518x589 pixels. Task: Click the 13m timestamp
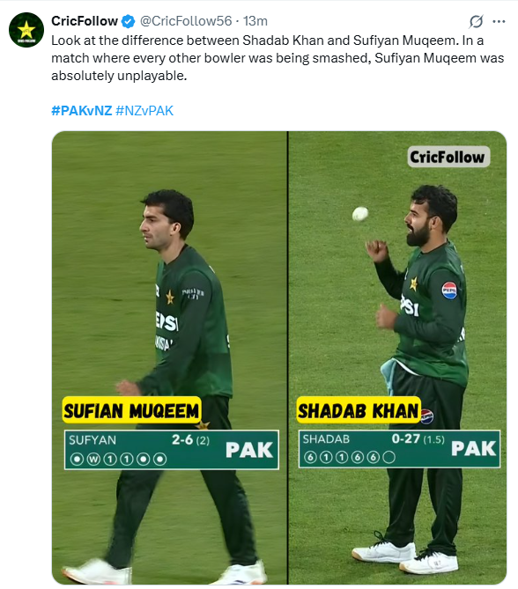click(255, 21)
